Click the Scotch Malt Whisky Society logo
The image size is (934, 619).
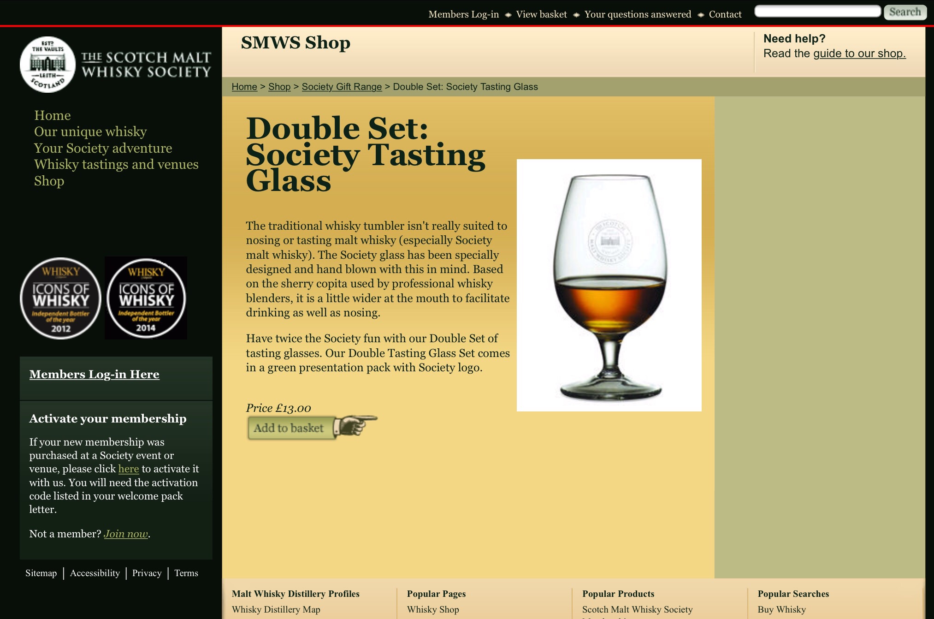click(116, 65)
